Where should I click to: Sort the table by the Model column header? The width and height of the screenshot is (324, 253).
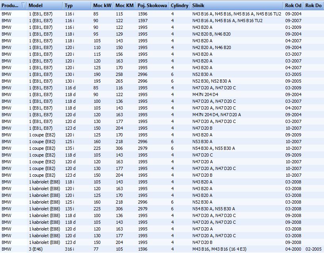click(x=45, y=6)
